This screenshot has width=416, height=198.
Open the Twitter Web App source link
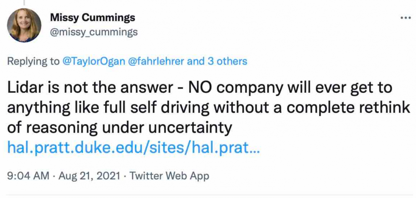[169, 176]
